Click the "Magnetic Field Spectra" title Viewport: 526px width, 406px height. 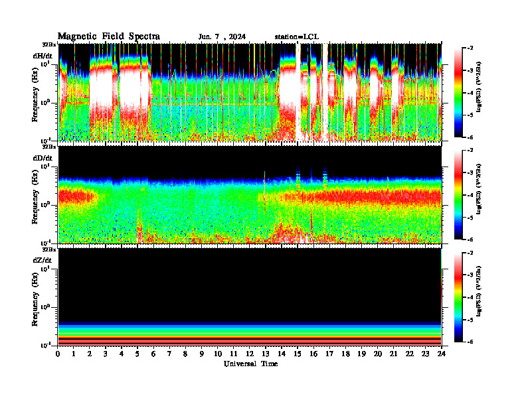109,36
